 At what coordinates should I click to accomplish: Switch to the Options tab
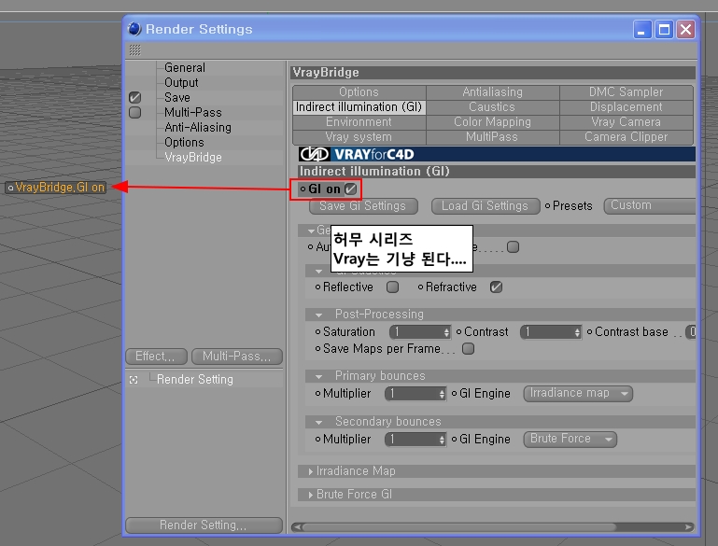(359, 92)
